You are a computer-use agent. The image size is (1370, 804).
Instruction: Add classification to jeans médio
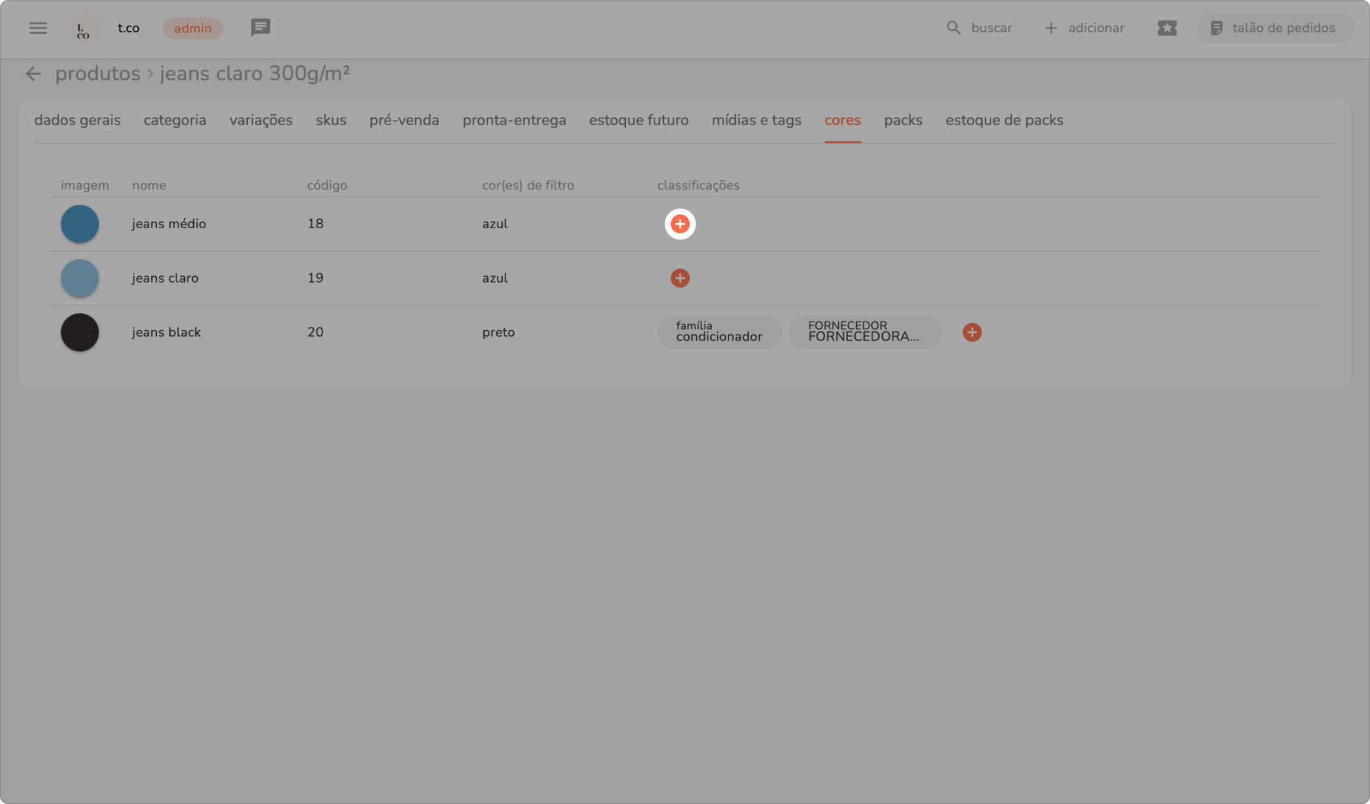680,224
